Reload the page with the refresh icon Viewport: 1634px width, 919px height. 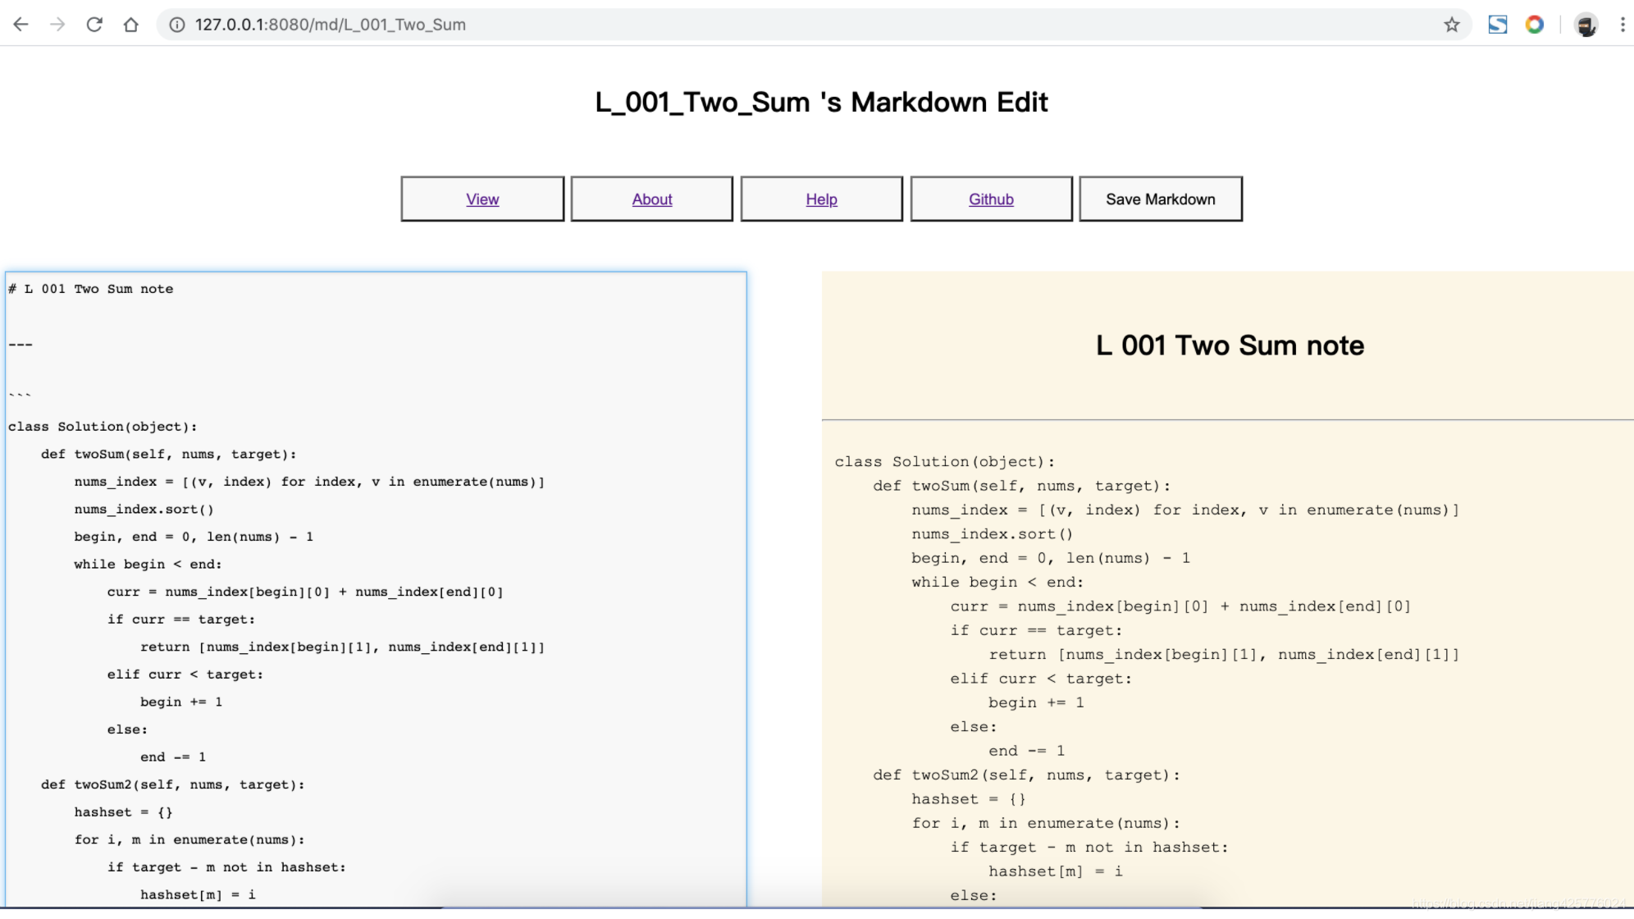point(94,25)
